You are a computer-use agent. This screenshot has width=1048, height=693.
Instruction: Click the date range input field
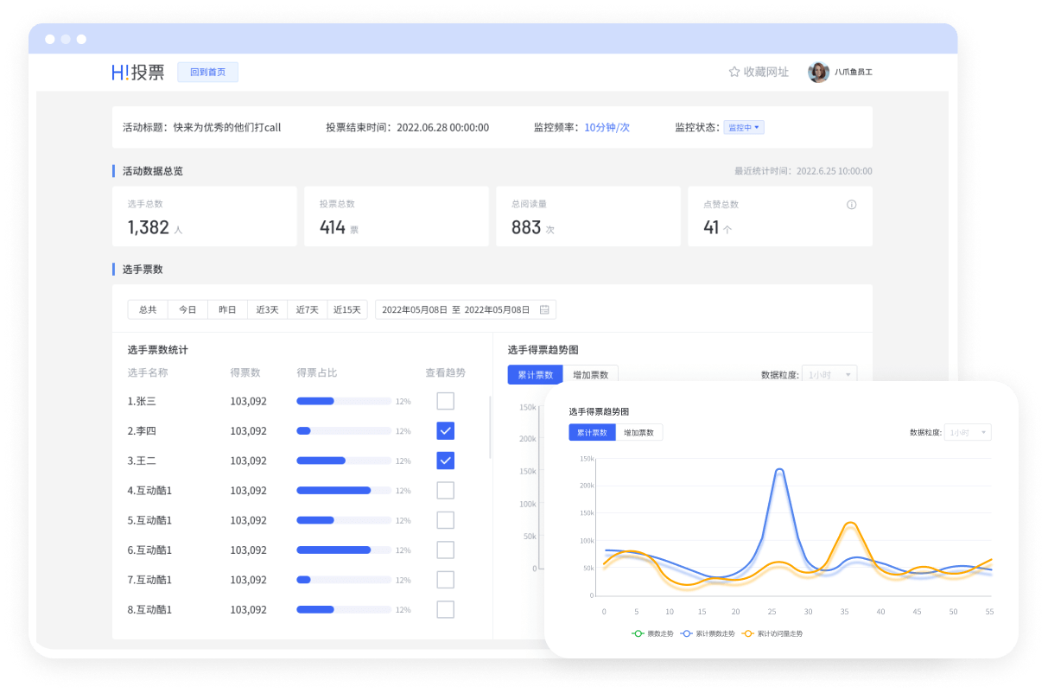[466, 309]
